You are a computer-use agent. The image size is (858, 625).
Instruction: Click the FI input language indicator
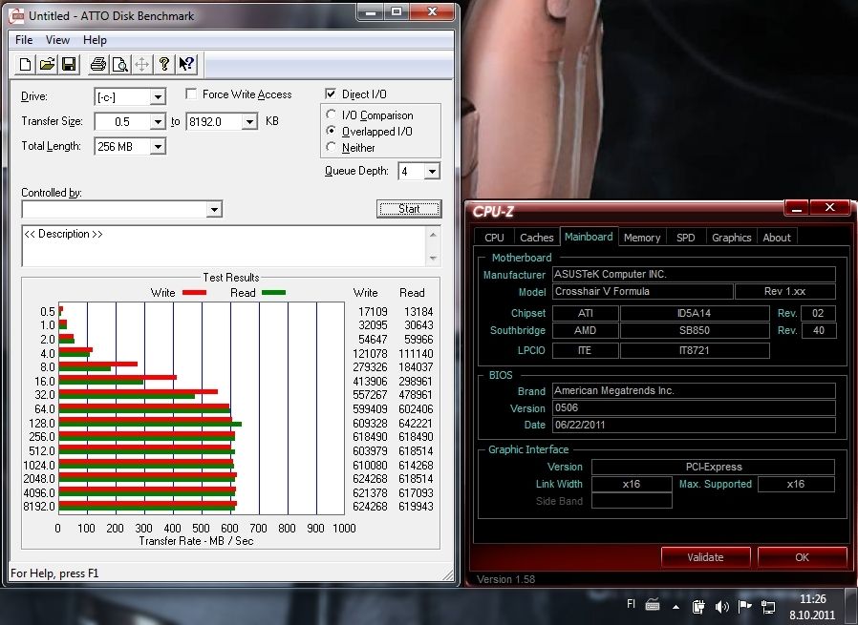pos(631,604)
